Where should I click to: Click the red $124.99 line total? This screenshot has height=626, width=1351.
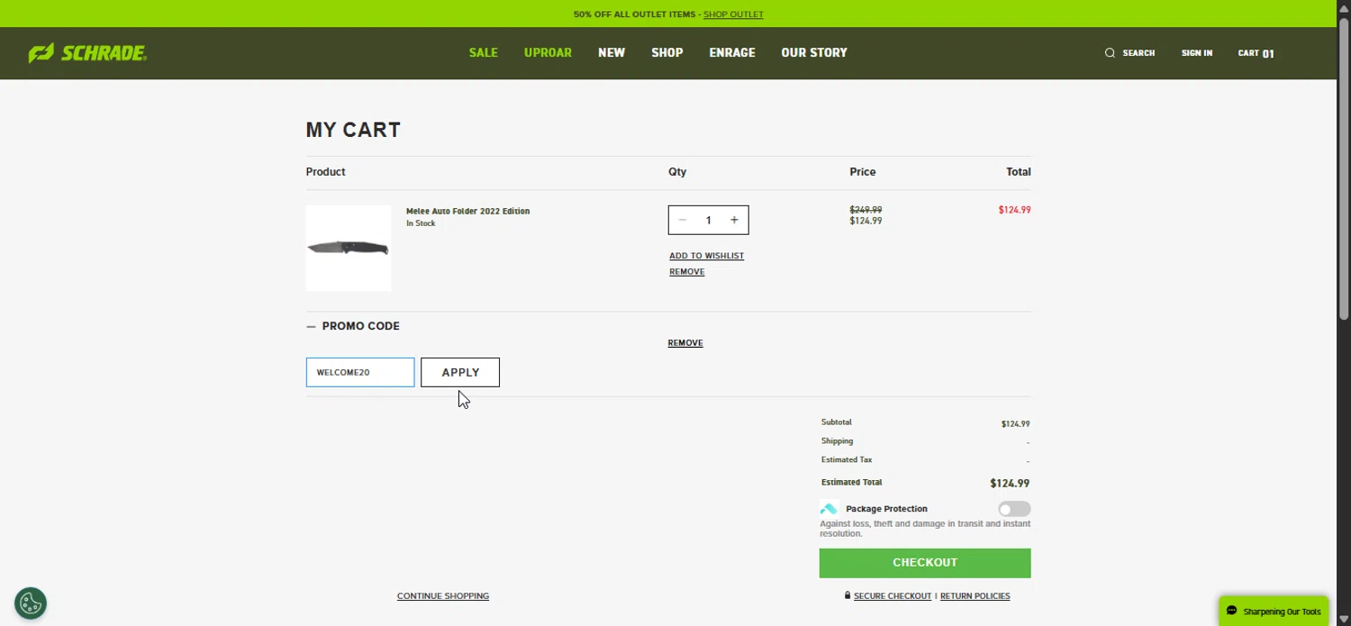pyautogui.click(x=1014, y=210)
